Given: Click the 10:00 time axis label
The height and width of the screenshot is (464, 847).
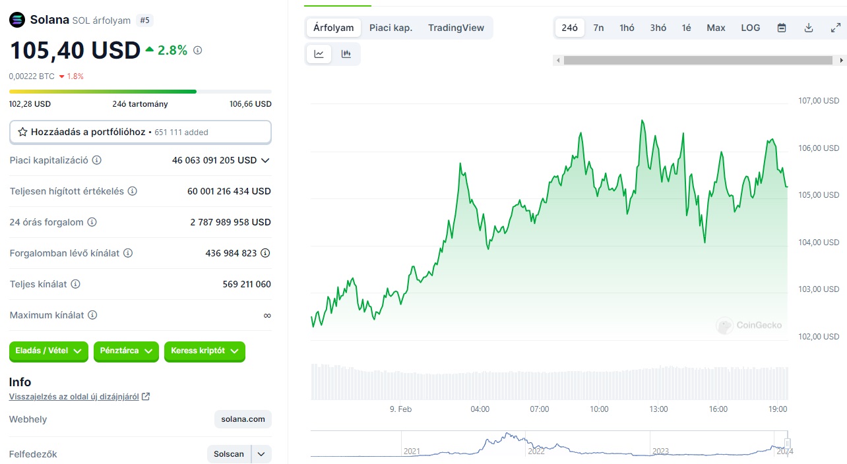Looking at the screenshot, I should [x=599, y=409].
